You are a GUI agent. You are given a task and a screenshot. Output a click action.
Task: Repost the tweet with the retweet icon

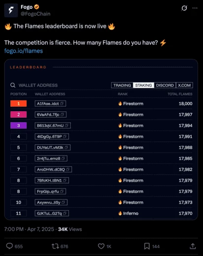click(x=55, y=246)
